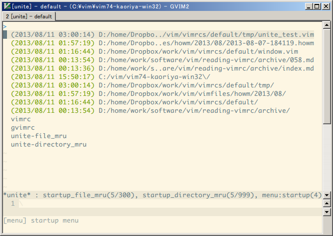Close the GVIM2 window
333x236 pixels.
326,6
